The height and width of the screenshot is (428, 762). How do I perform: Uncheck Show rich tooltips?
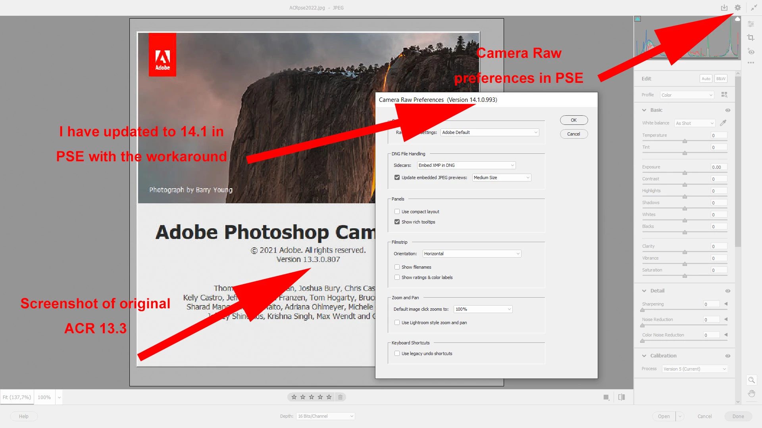(x=397, y=222)
